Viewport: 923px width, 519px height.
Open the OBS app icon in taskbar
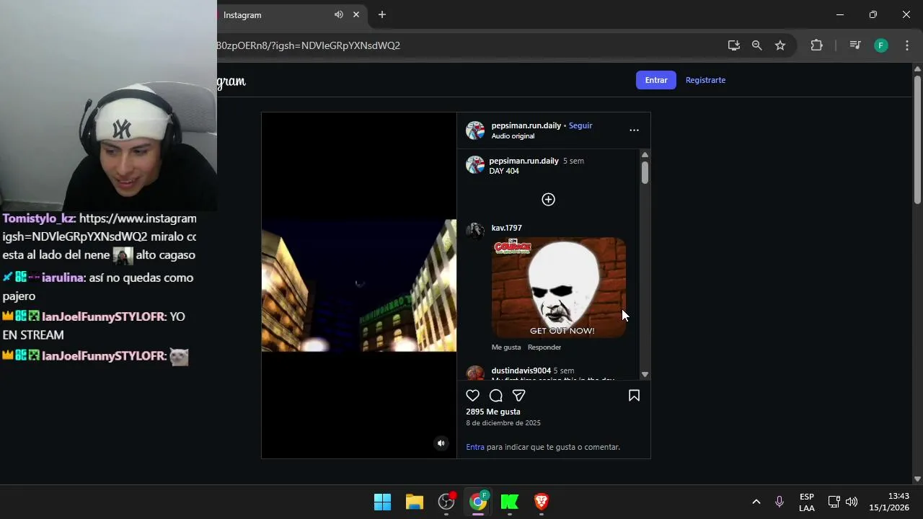coord(447,502)
